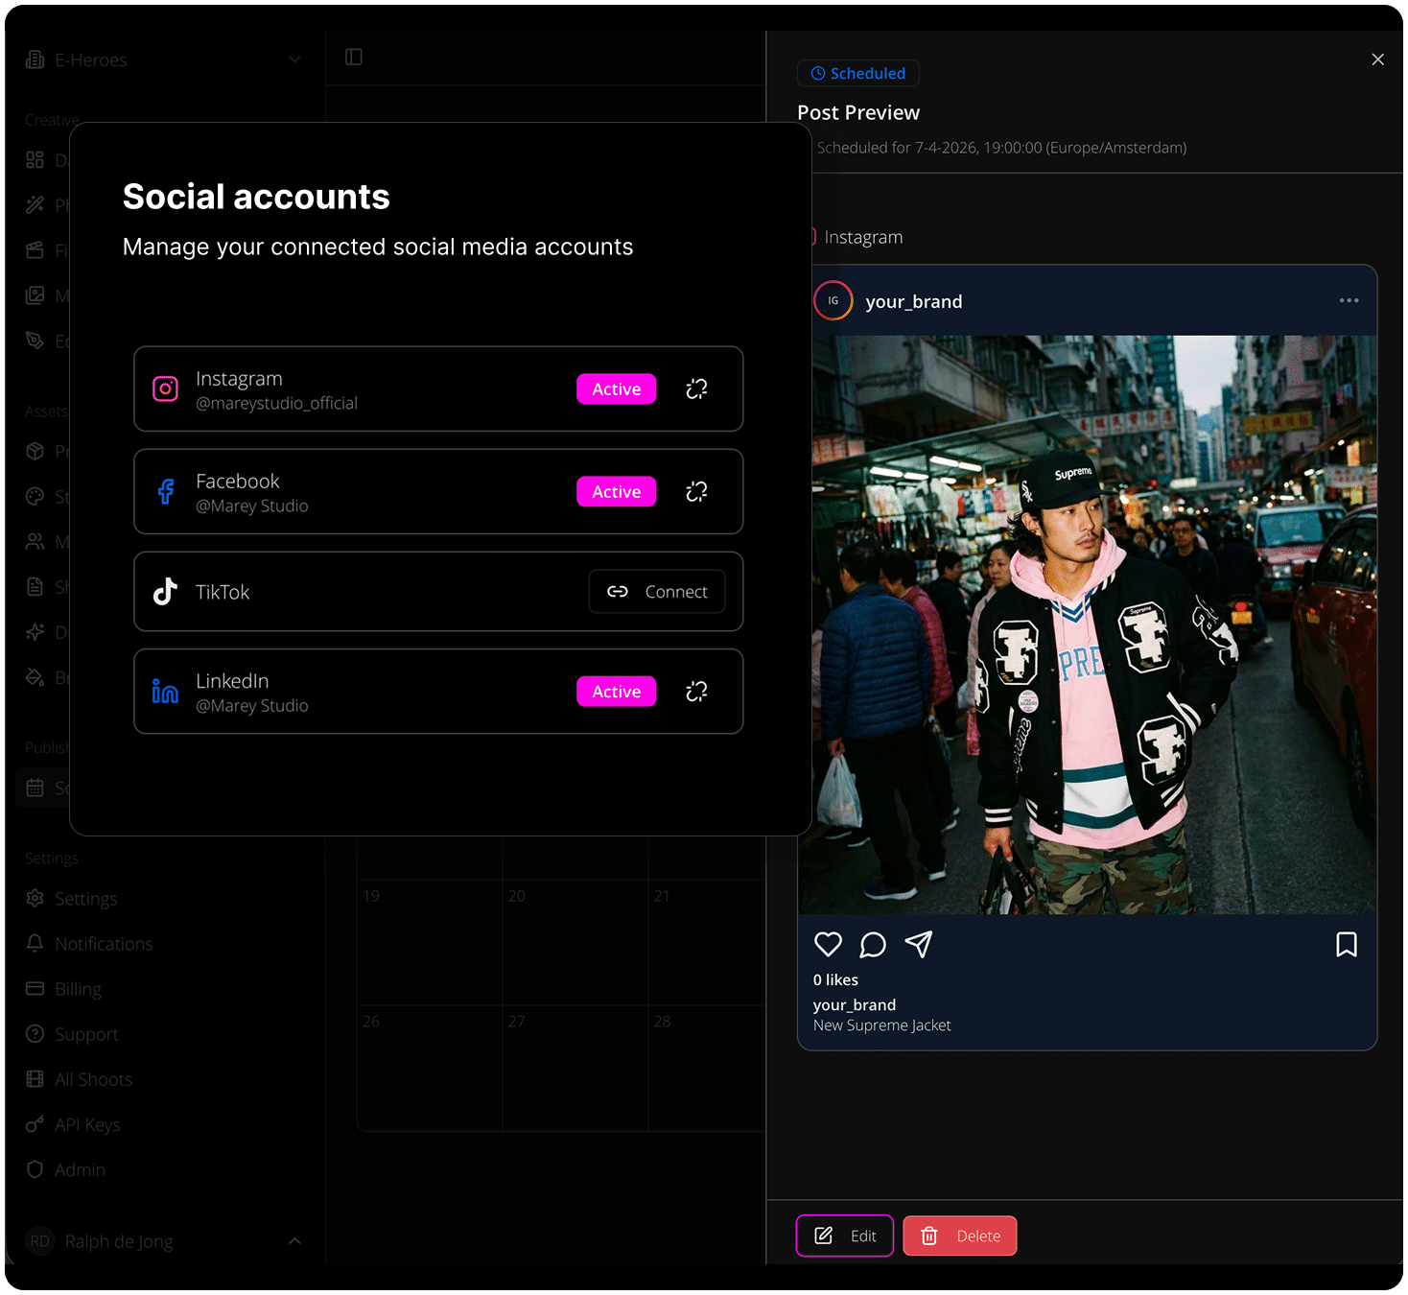
Task: Close the Post Preview panel
Action: [x=1377, y=59]
